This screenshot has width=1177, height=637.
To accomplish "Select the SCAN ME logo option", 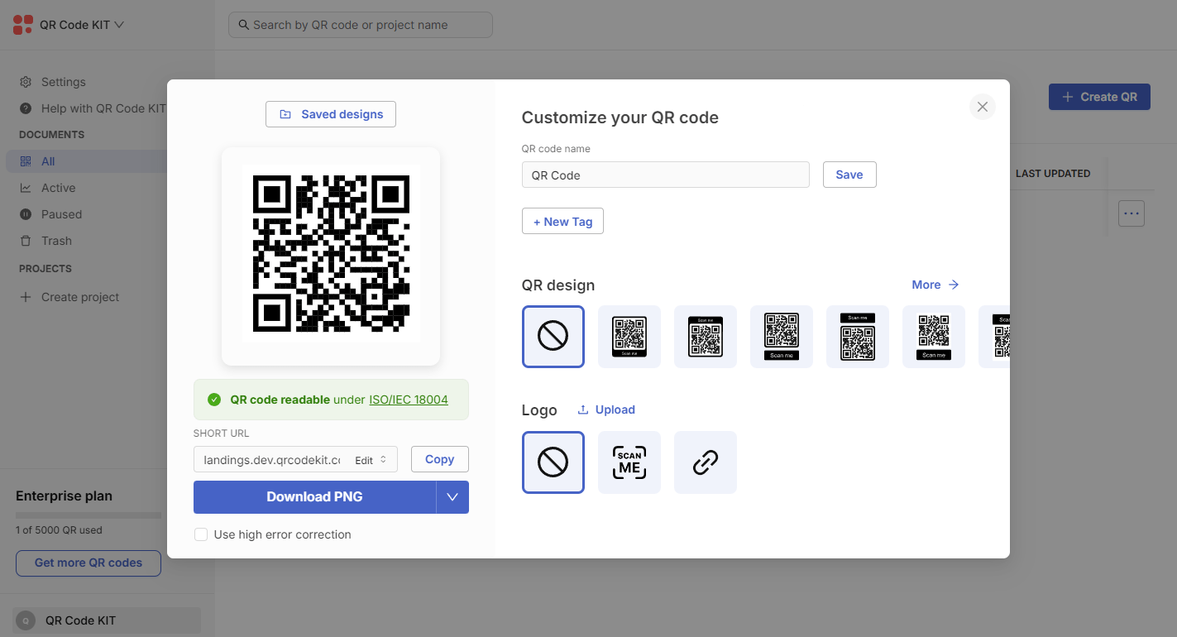I will [x=629, y=462].
